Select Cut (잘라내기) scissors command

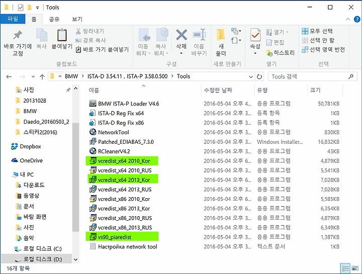pos(90,31)
